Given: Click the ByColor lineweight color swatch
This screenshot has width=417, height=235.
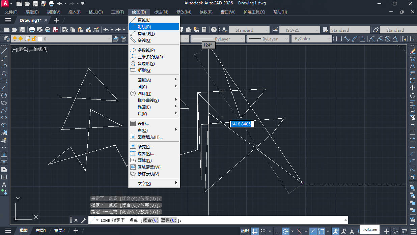Looking at the screenshot, I should click(x=311, y=38).
